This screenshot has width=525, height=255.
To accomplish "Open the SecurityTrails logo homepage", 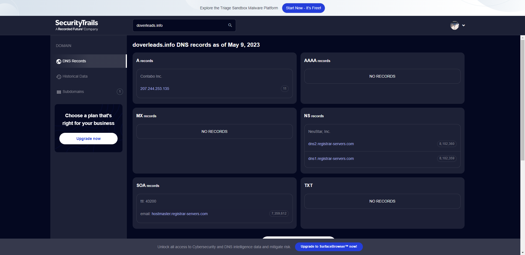I will [77, 25].
